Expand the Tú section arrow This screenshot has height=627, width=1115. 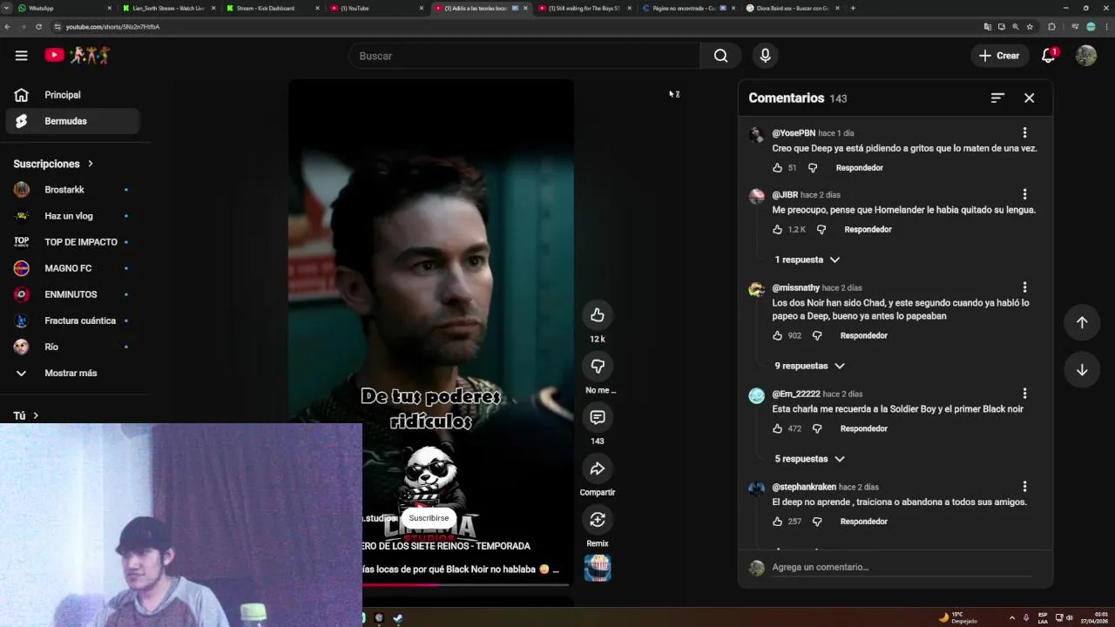pyautogui.click(x=36, y=416)
